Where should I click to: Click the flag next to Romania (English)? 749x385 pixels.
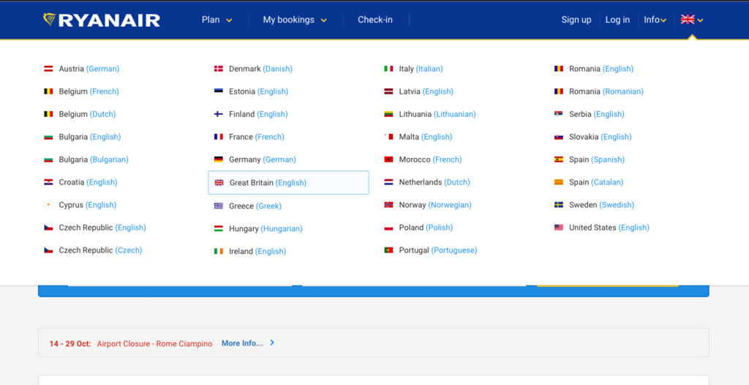point(558,69)
